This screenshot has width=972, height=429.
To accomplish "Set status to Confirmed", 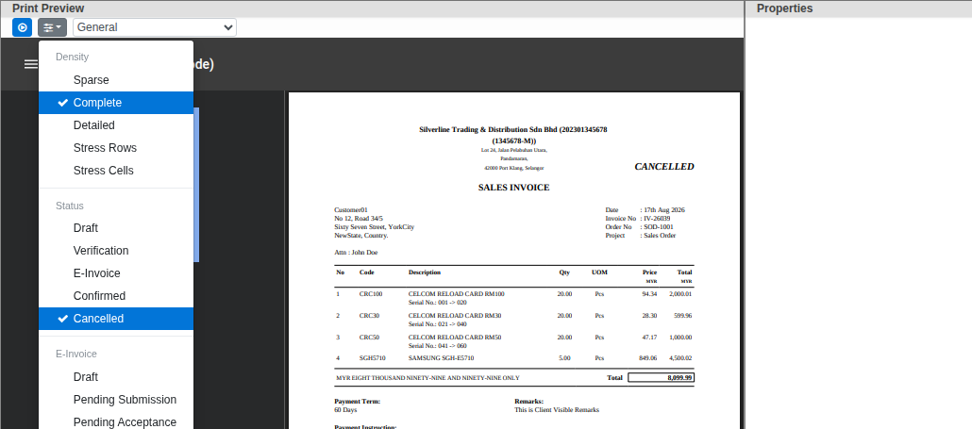I will click(116, 296).
